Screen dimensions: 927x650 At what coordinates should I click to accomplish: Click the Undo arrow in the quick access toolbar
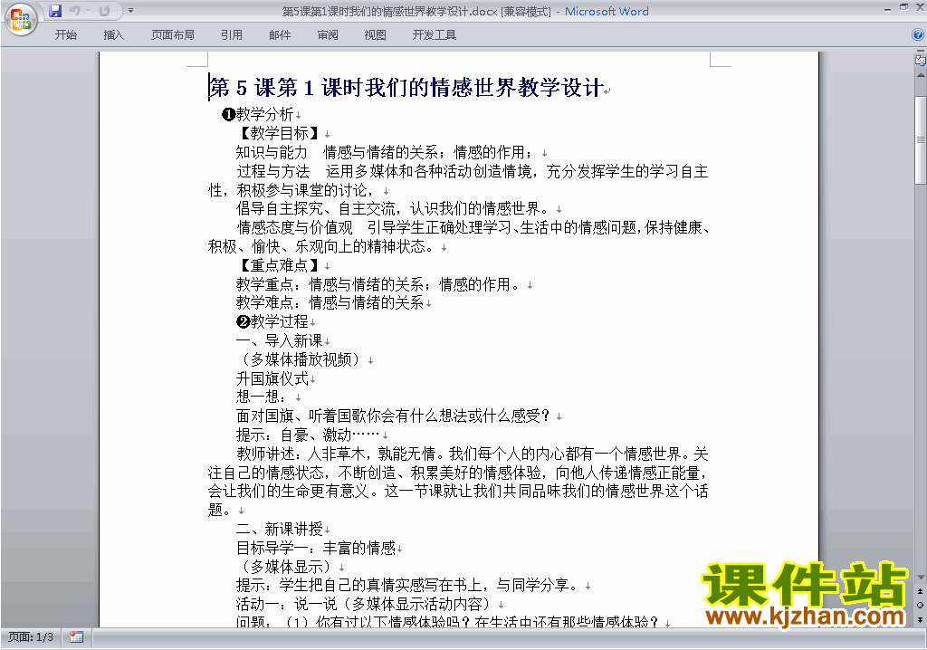click(75, 11)
